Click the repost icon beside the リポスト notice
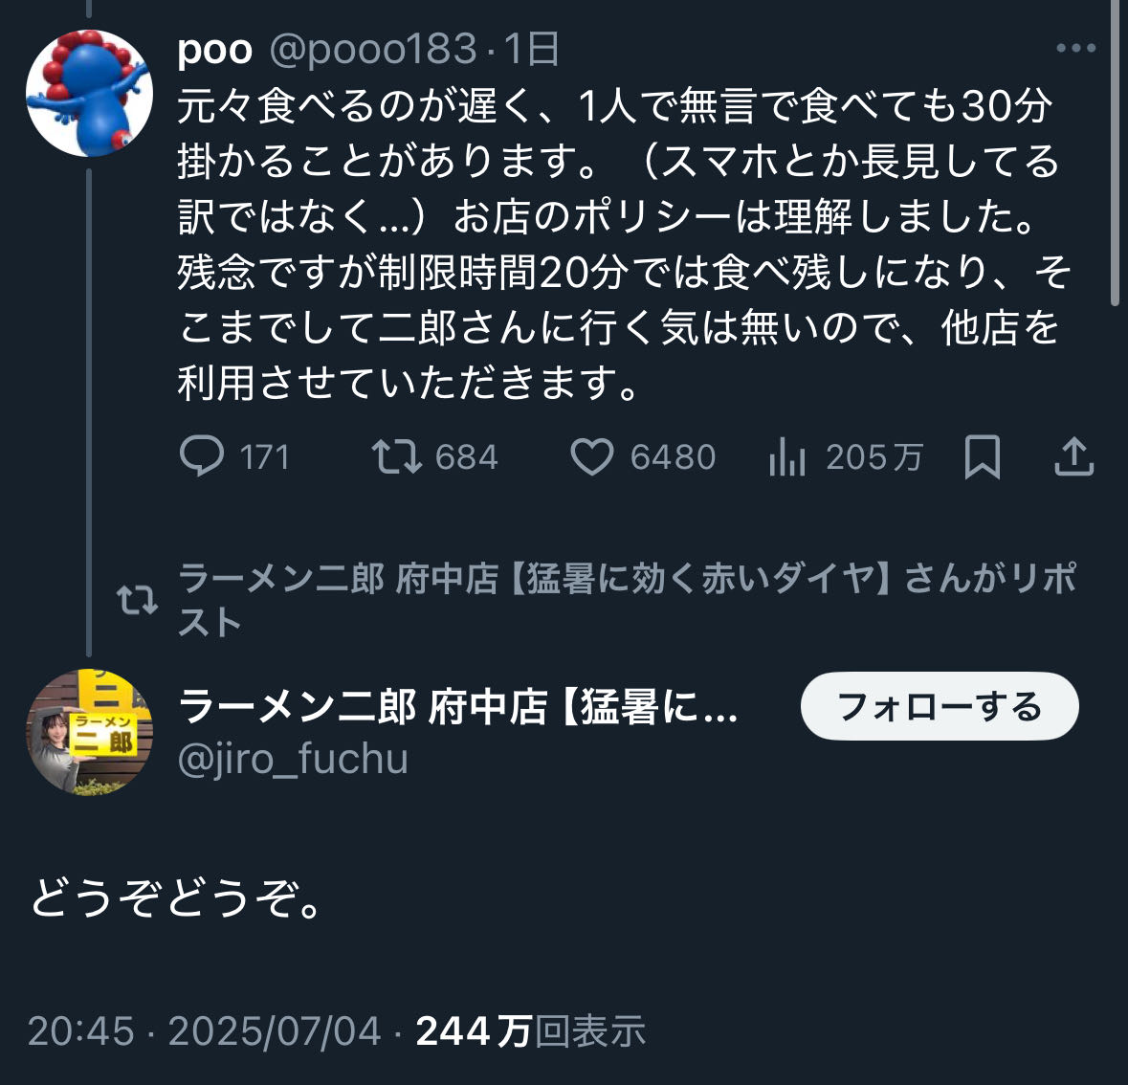 [x=138, y=600]
